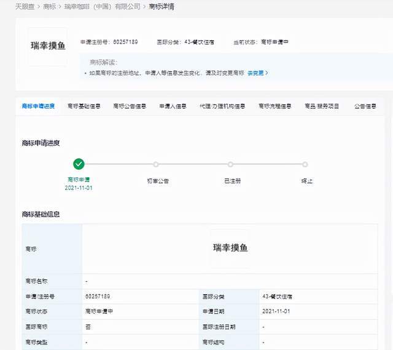Open 公告信息 tab

(365, 106)
